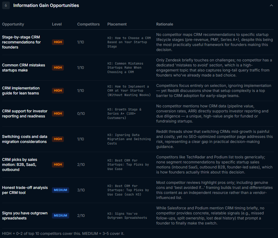Select Signs you have outgrown spreadsheets
This screenshot has width=278, height=238.
pos(25,215)
